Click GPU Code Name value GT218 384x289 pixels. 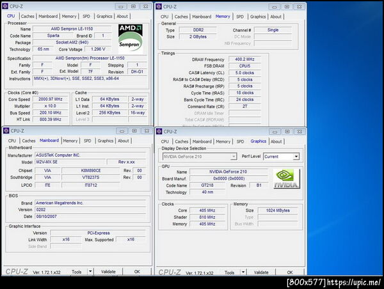(207, 185)
